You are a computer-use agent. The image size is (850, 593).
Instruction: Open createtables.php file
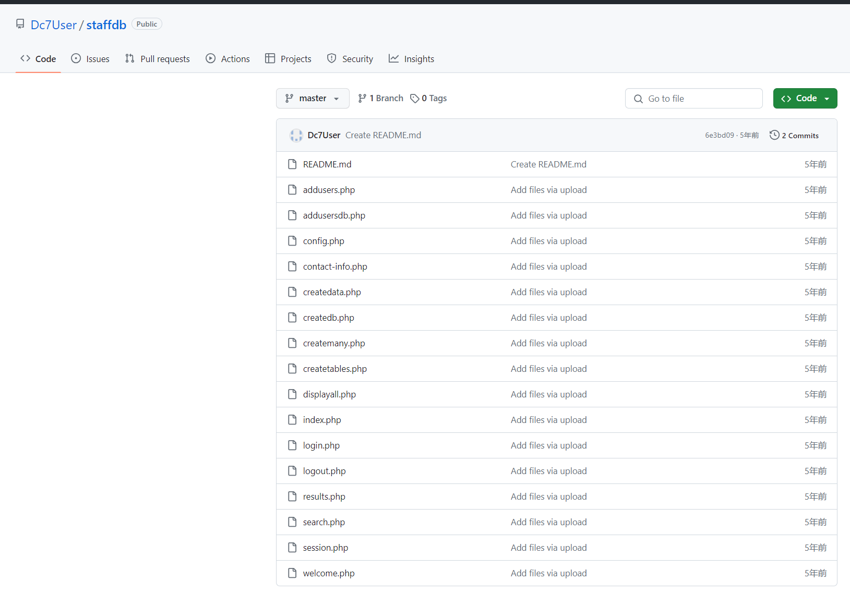335,369
